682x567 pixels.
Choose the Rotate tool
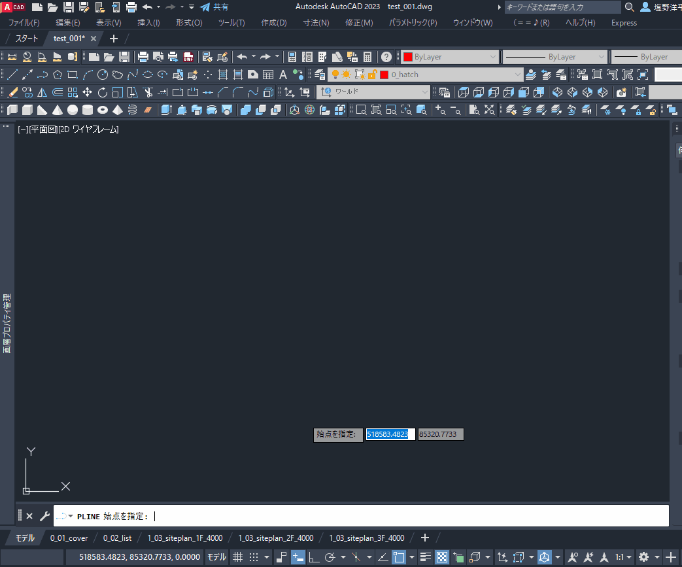coord(102,92)
